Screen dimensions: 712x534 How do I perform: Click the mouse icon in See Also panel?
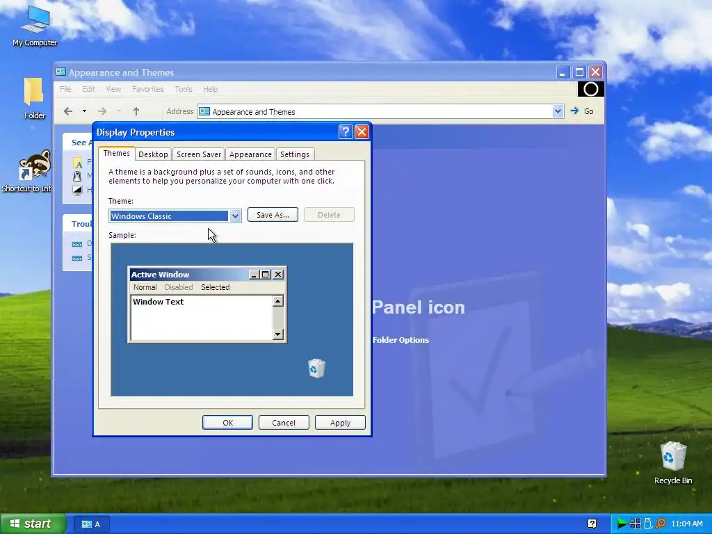click(x=77, y=177)
